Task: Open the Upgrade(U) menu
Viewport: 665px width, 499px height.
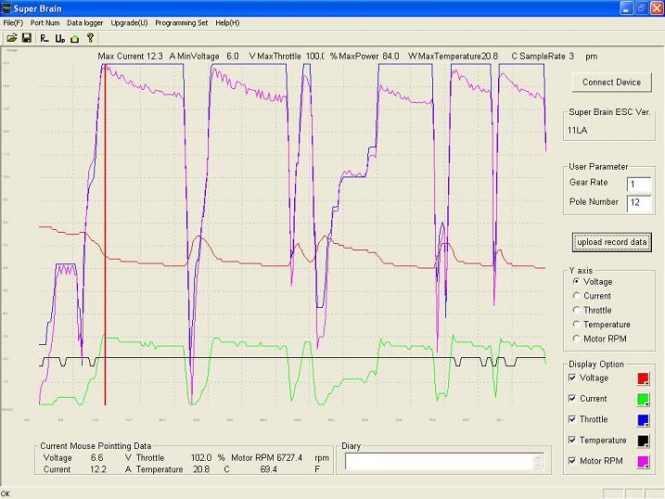Action: point(129,23)
